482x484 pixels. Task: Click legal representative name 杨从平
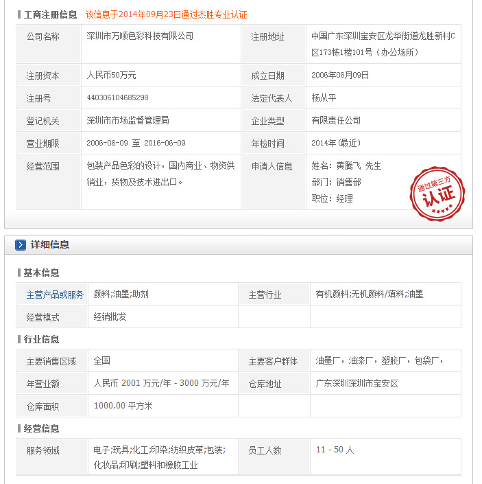point(325,98)
